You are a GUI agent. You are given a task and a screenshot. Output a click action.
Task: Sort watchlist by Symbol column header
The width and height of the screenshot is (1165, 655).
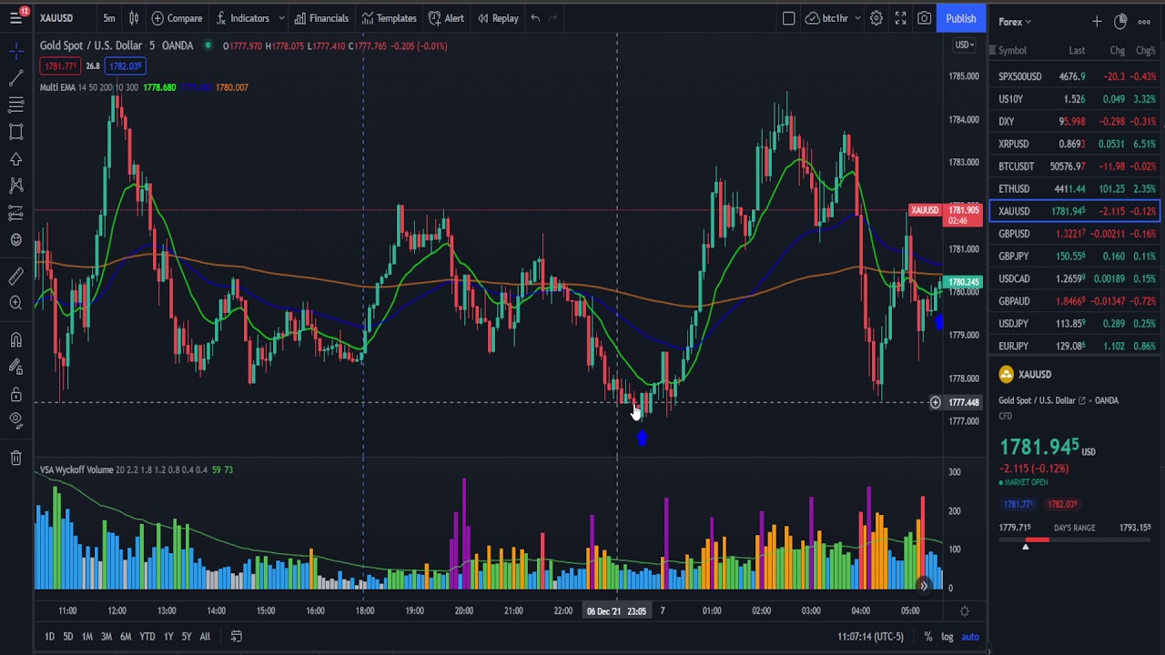tap(1012, 51)
